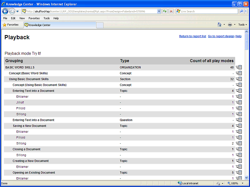Screen dimensions: 250x187
Task: Click the Home icon in command bar
Action: pos(220,25)
